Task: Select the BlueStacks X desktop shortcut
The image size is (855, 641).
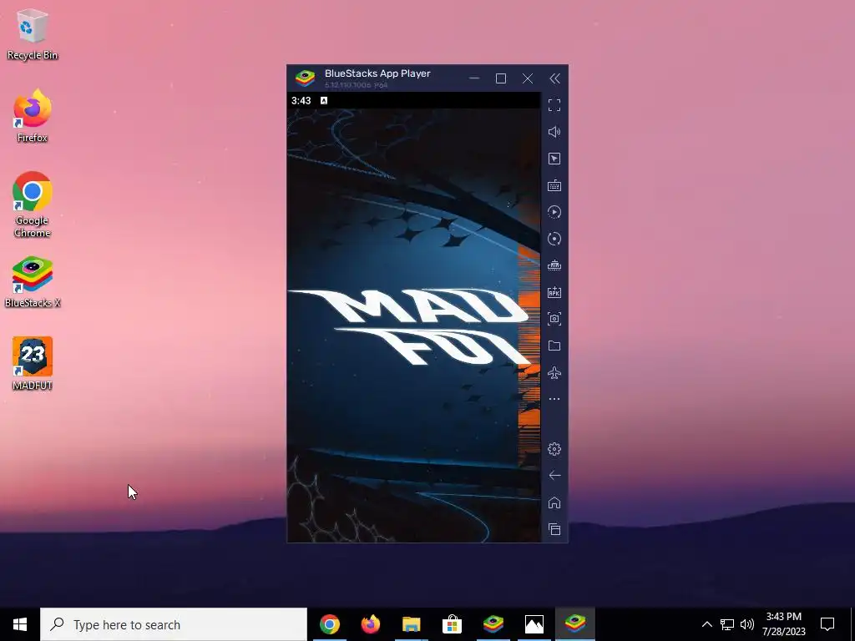Action: pyautogui.click(x=33, y=282)
